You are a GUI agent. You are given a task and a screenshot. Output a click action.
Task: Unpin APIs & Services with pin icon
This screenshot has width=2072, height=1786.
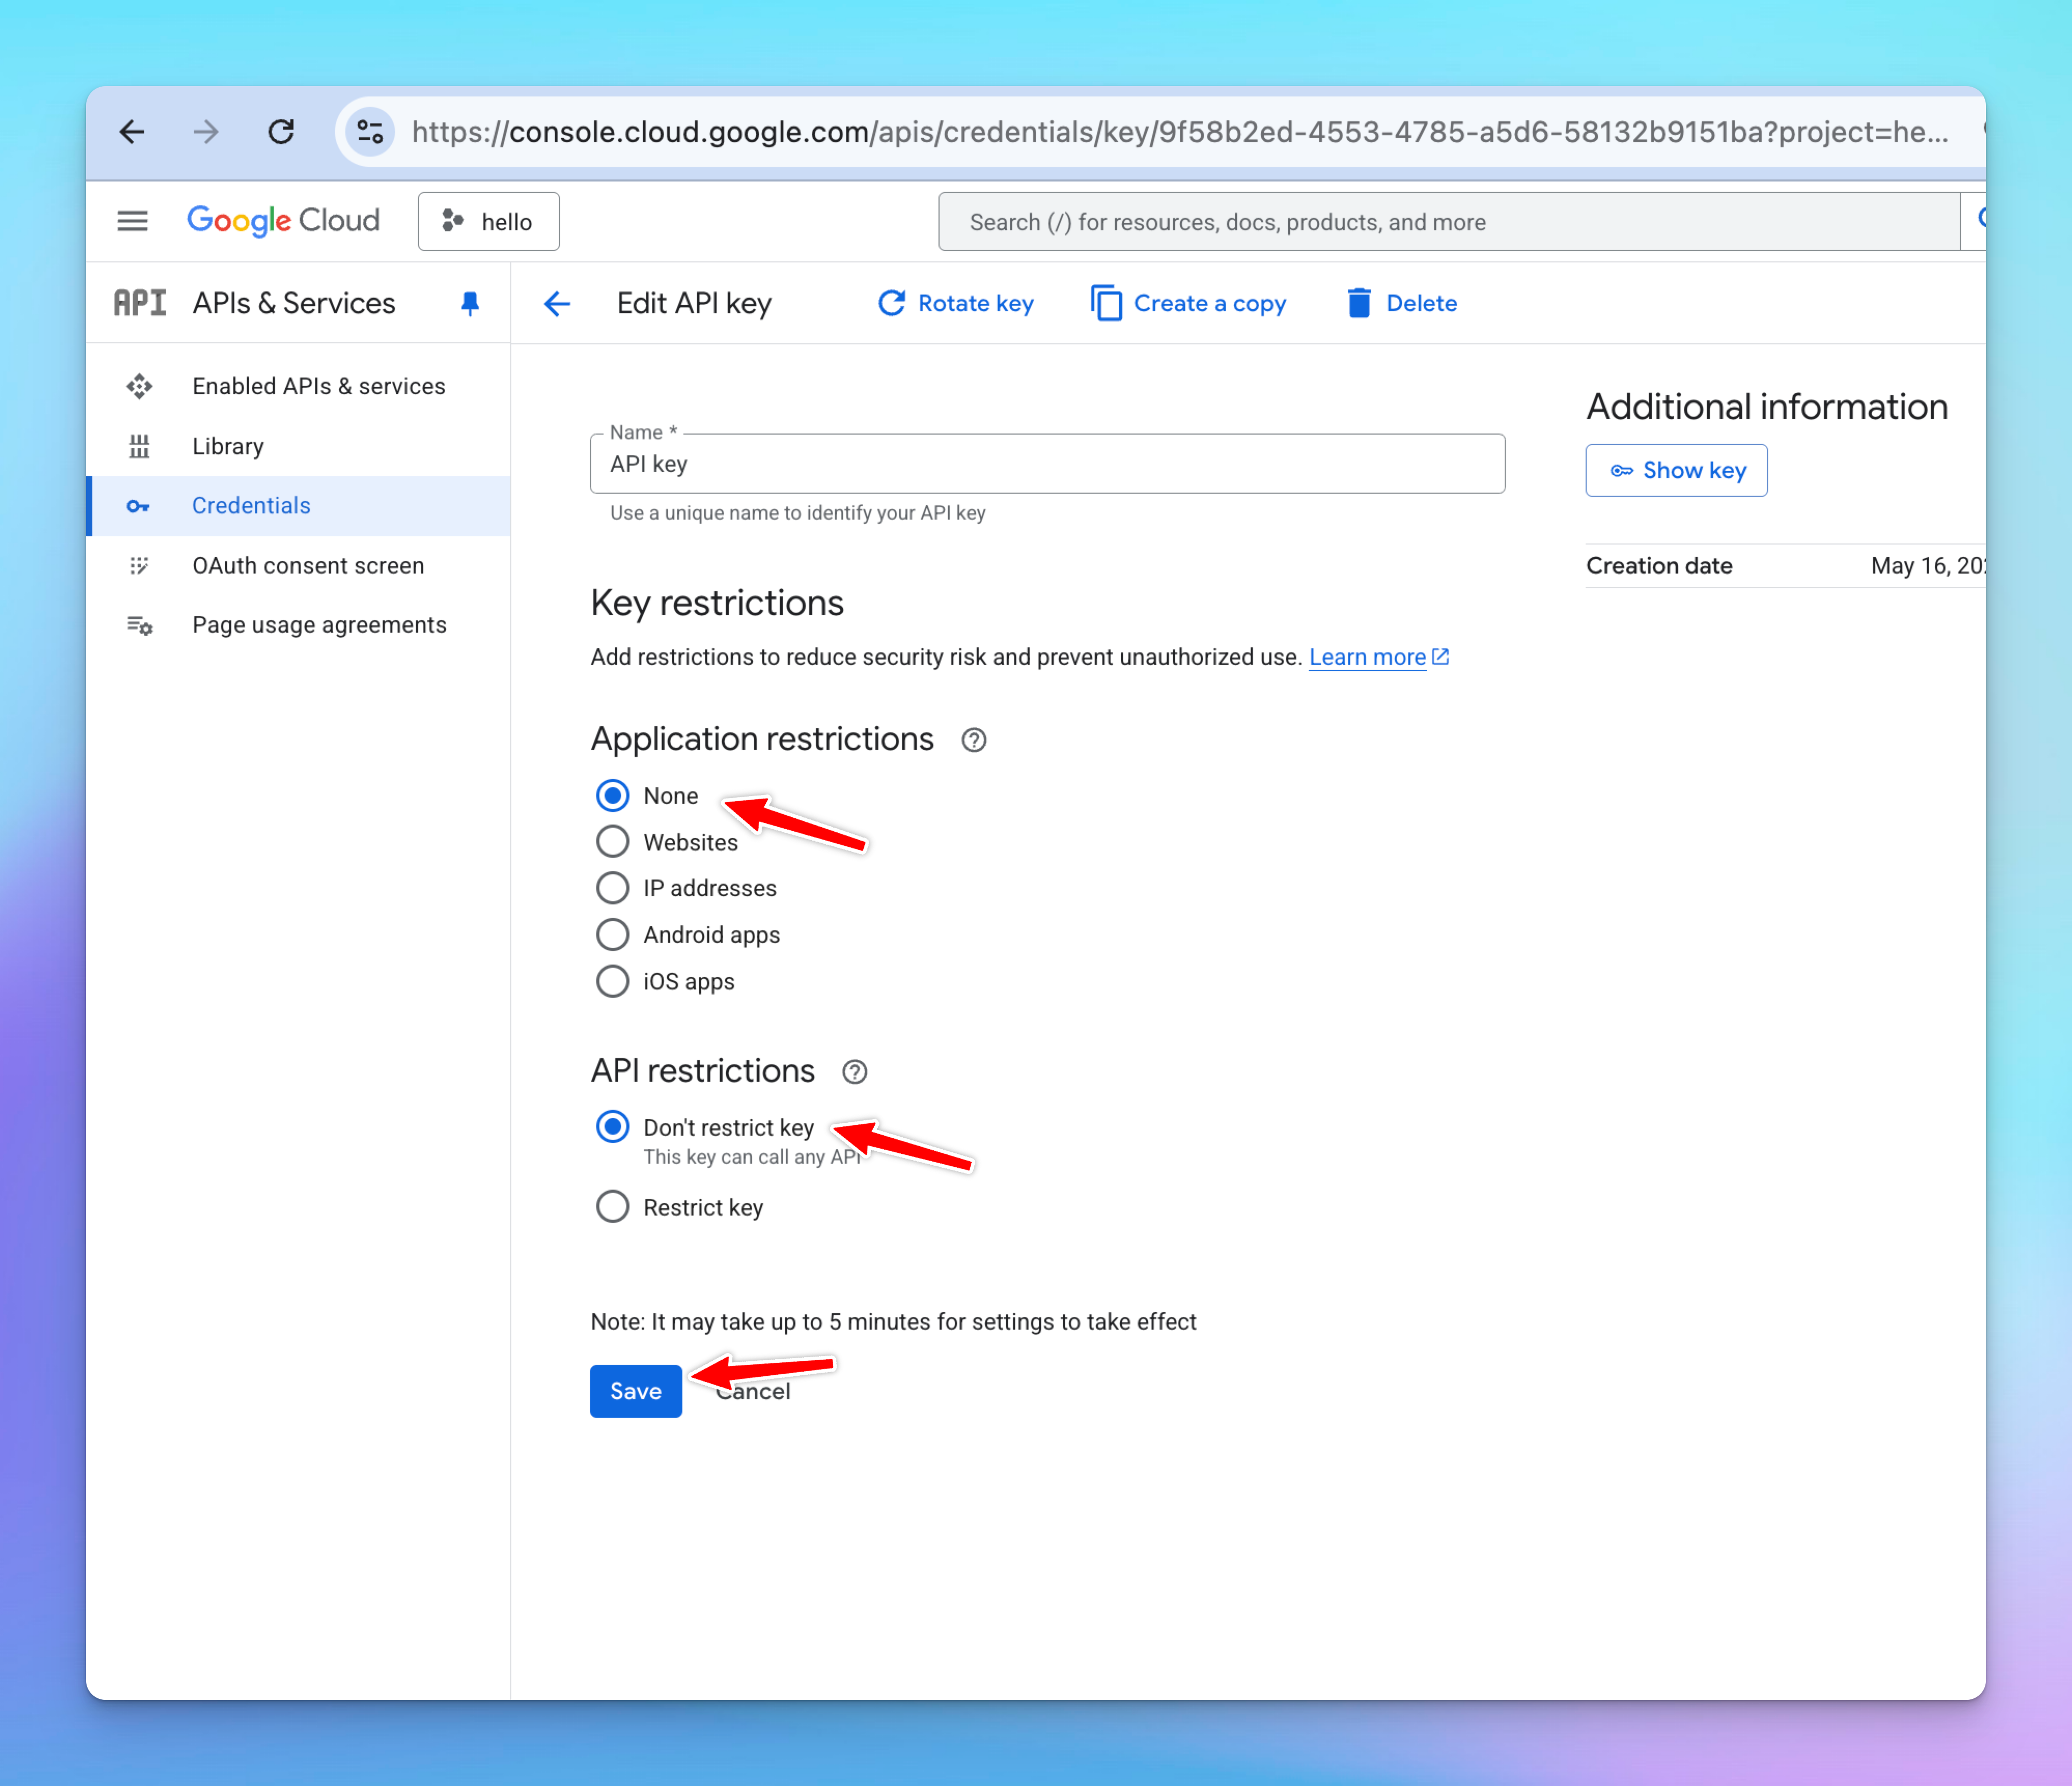coord(469,303)
